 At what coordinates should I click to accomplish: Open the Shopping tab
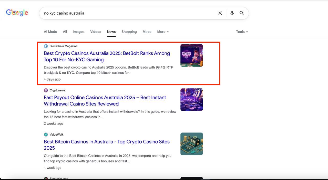tap(129, 32)
